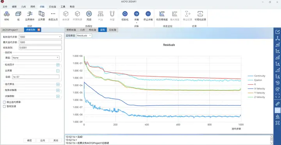Select the 后处理 view tab
281x145 pixels.
point(113,30)
